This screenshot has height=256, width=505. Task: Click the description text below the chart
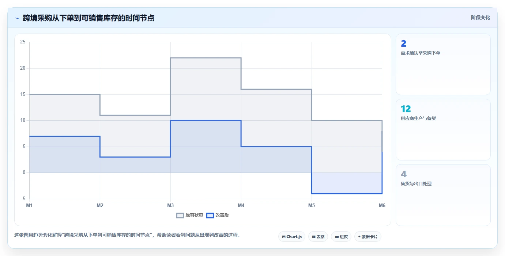click(x=128, y=235)
